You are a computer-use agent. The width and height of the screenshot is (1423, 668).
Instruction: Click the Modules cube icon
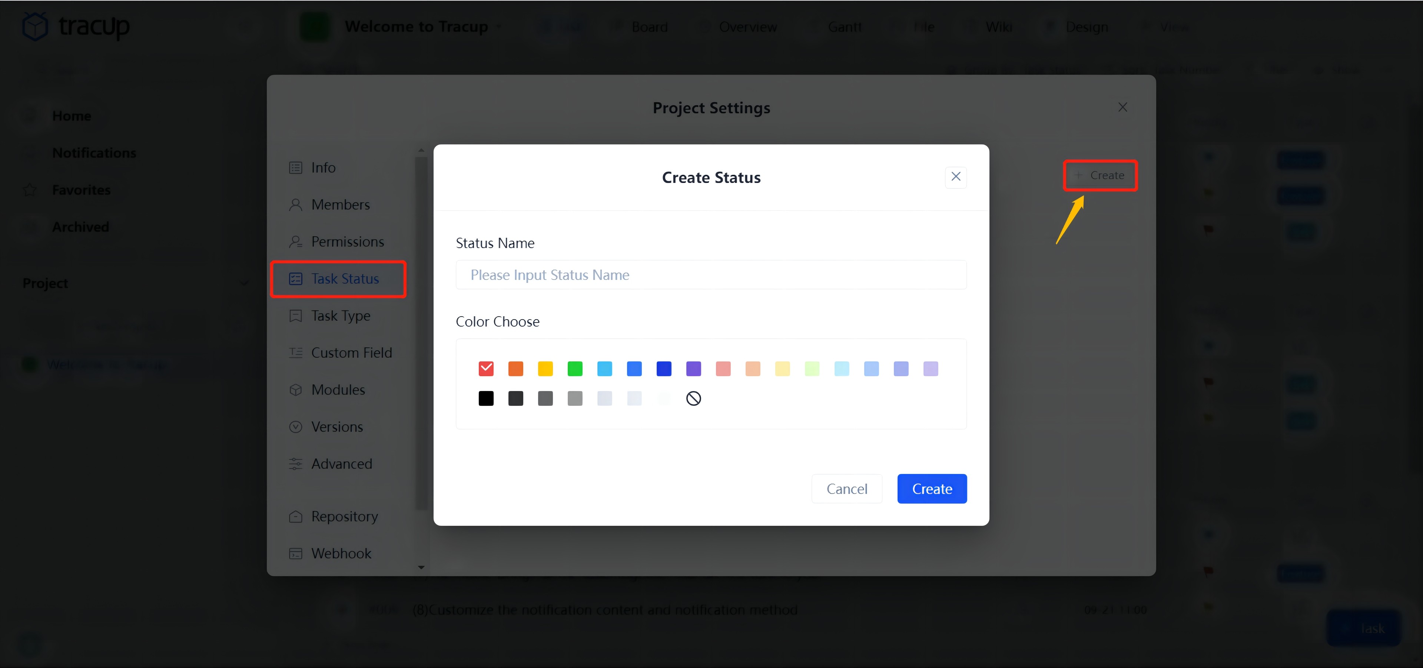(296, 390)
